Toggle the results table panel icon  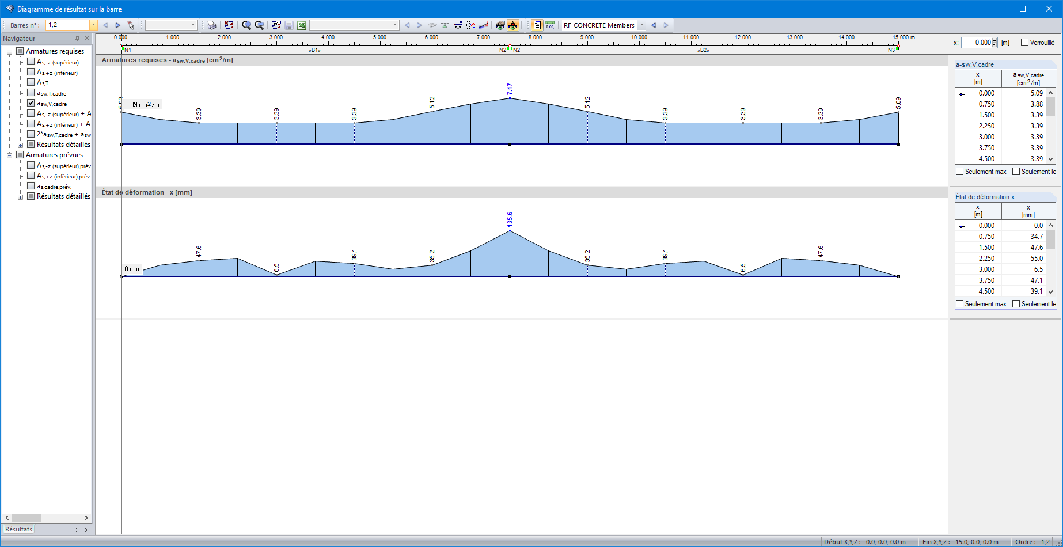click(537, 25)
